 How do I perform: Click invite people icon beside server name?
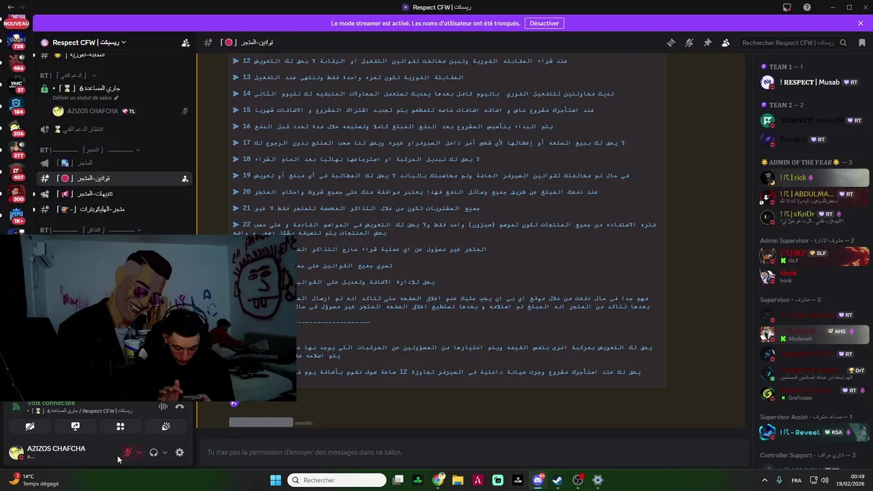(186, 43)
